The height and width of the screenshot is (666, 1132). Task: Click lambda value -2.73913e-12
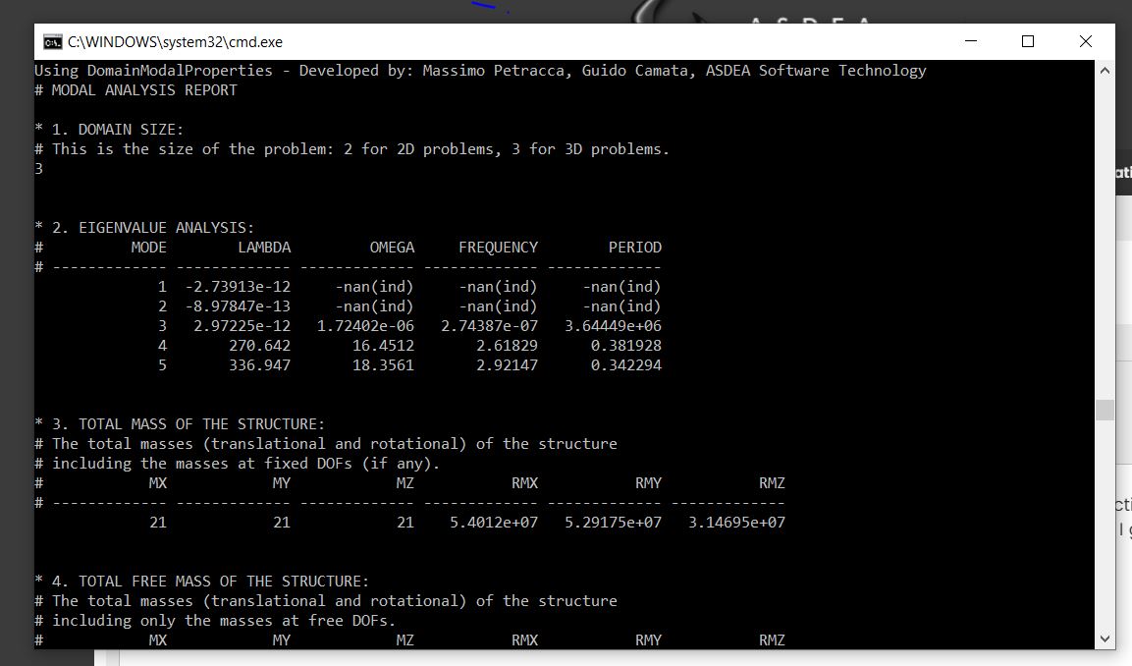pos(238,287)
